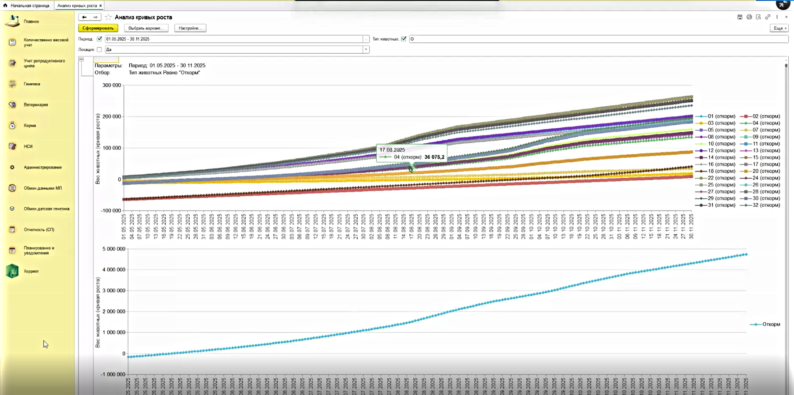Click the yellow Сформировать button
Viewport: 794px width, 395px height.
click(x=98, y=28)
